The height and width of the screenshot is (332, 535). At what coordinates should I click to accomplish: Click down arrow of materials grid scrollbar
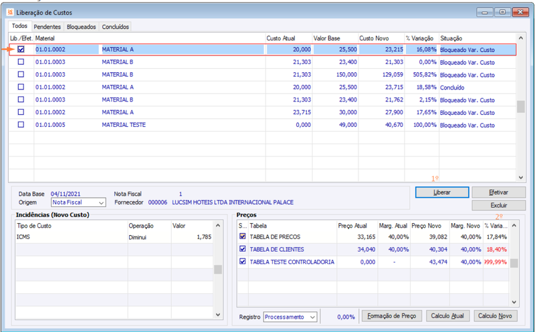(521, 177)
